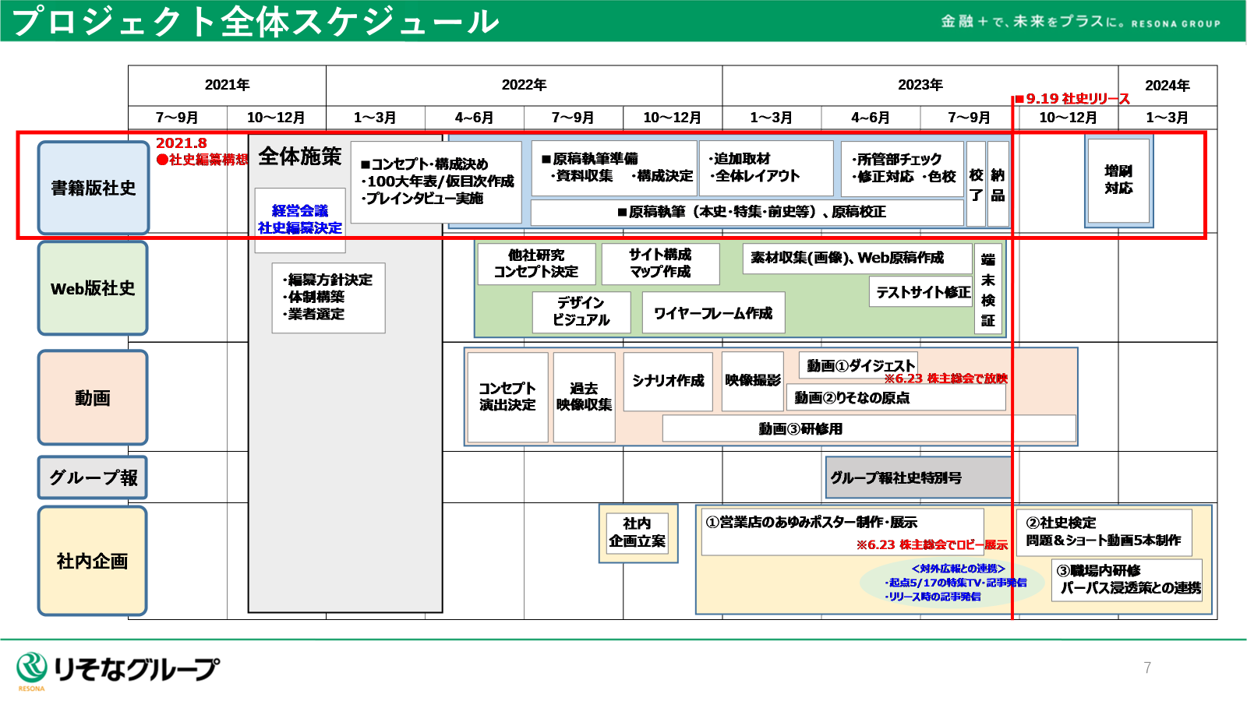Select the グループ報 category label
Image resolution: width=1247 pixels, height=701 pixels.
point(93,477)
